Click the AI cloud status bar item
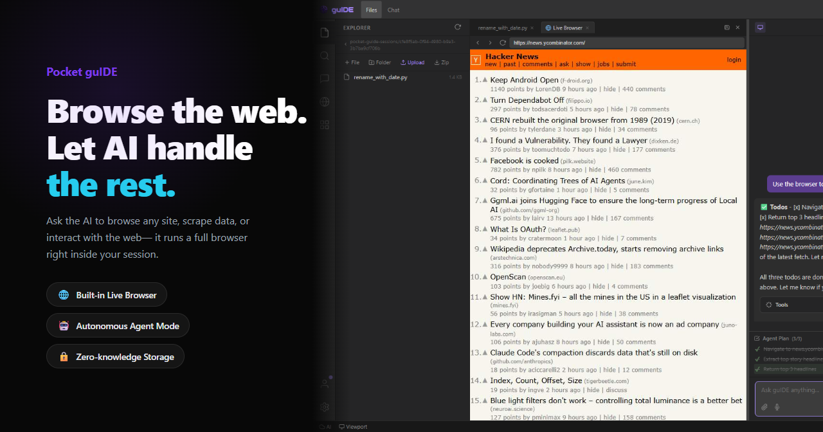Viewport: 823px width, 432px height. coord(325,427)
